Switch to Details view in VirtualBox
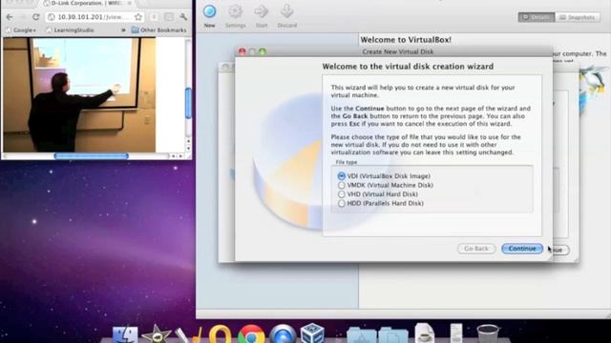The width and height of the screenshot is (611, 343). pos(537,17)
